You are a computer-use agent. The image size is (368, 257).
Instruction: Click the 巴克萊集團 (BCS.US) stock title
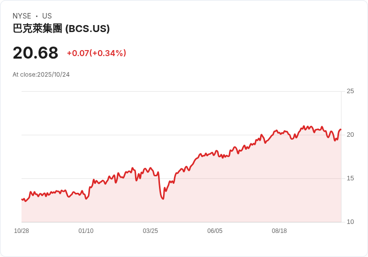(x=61, y=29)
